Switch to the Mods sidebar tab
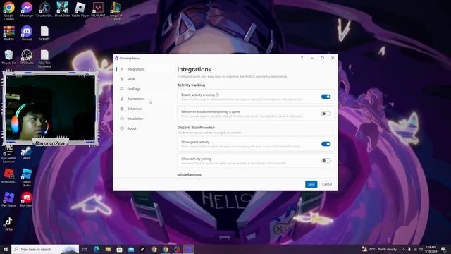 pyautogui.click(x=142, y=79)
